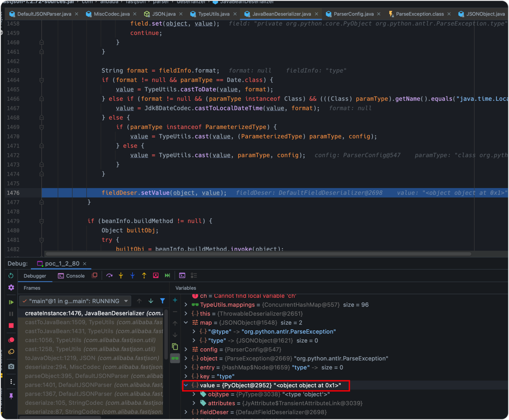Step Into with the yellow down arrow
The width and height of the screenshot is (509, 420).
click(x=121, y=275)
